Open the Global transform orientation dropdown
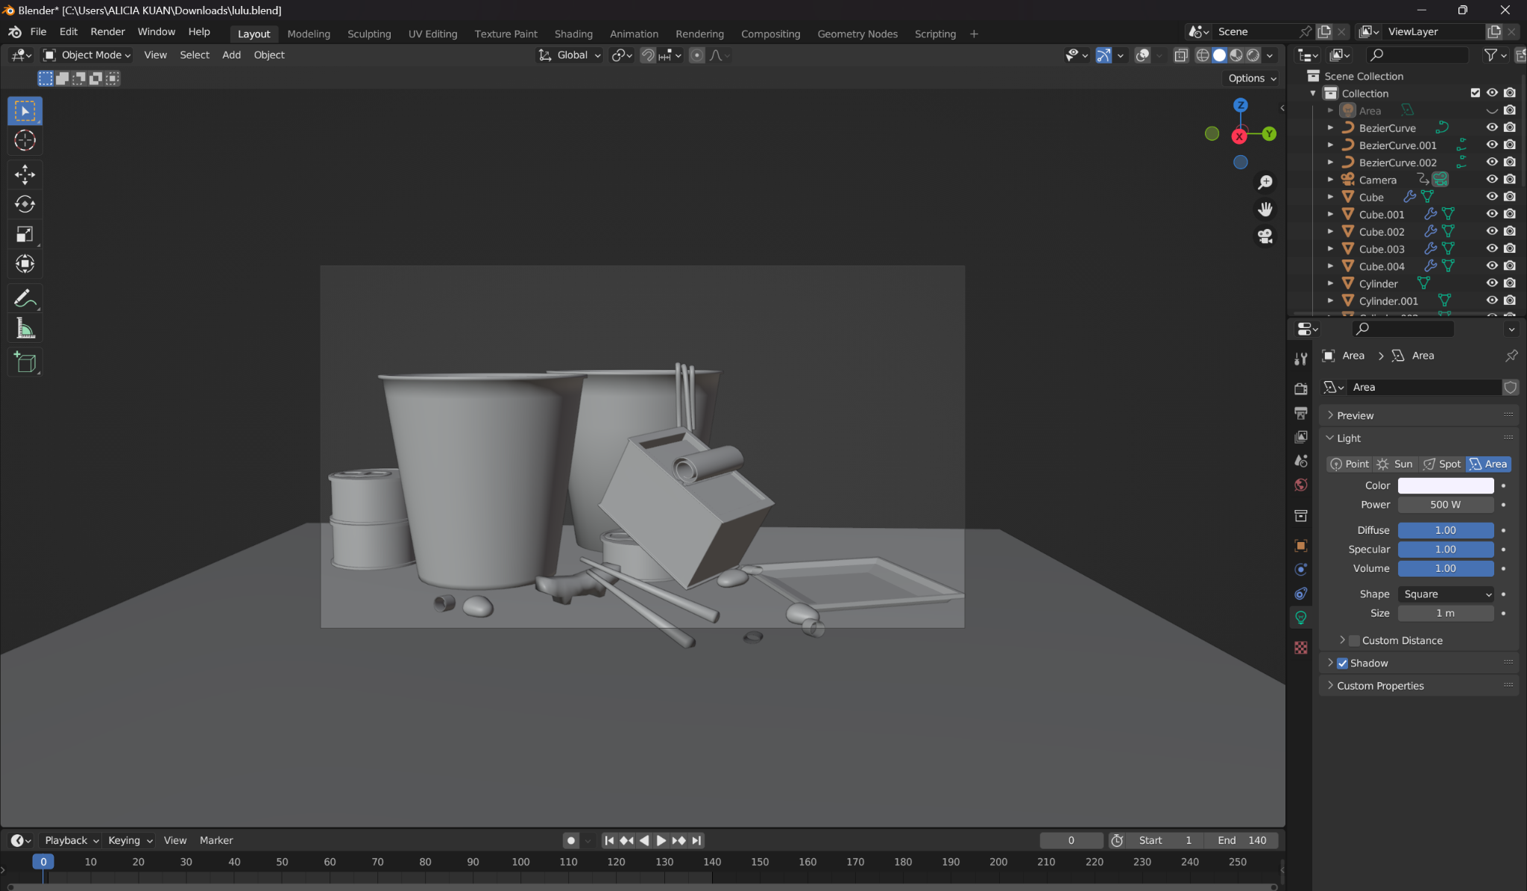1527x891 pixels. [x=570, y=55]
